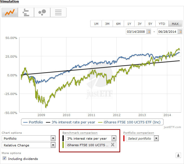Set the range to 6M

coord(118,24)
